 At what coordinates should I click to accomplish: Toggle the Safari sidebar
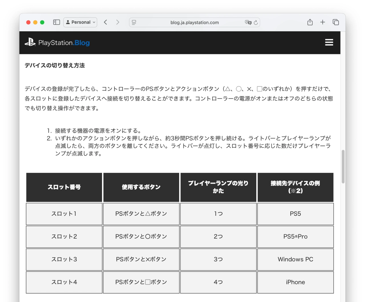coord(56,22)
